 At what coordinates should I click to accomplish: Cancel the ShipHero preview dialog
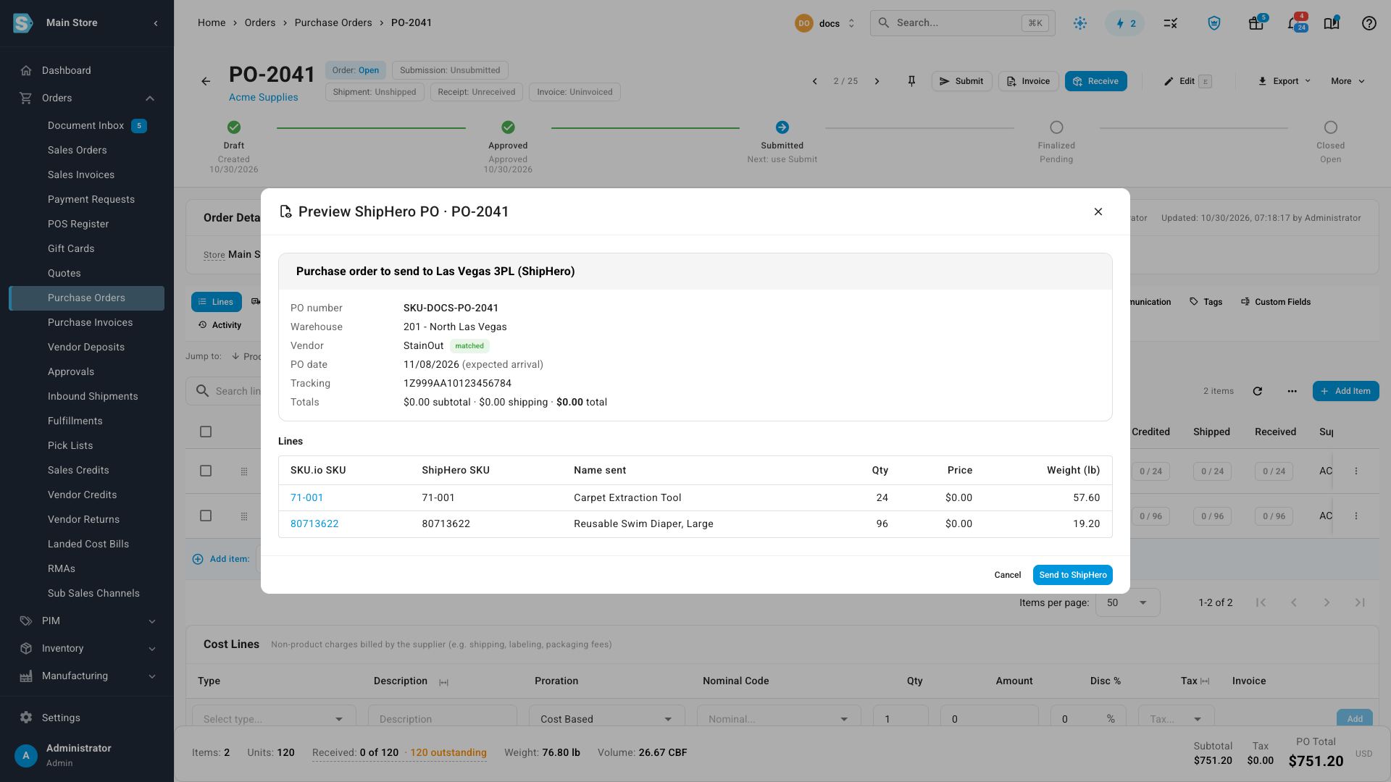[1008, 575]
